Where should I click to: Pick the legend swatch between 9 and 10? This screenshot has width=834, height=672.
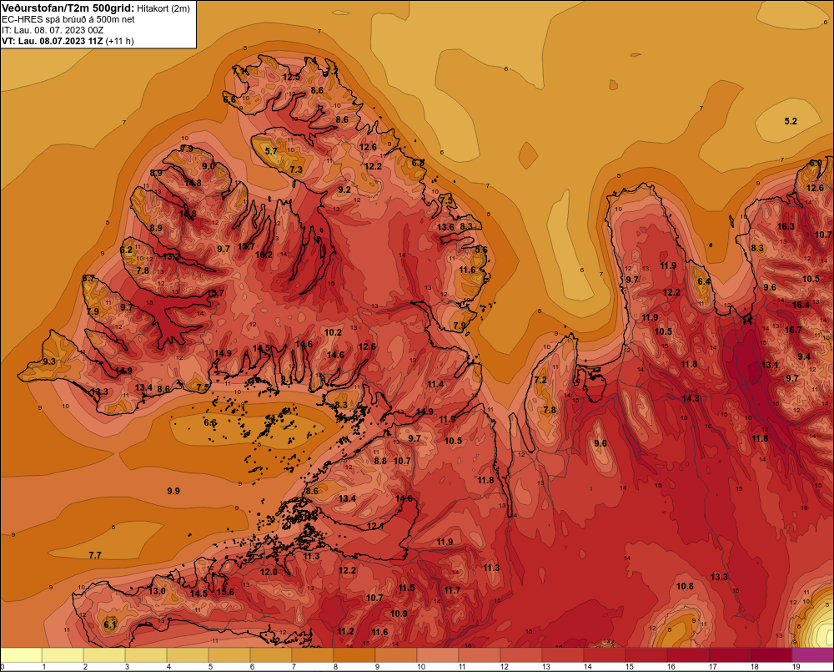click(x=396, y=655)
